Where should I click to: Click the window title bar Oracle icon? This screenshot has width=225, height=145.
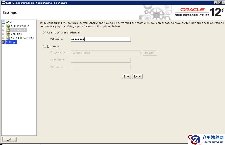[3, 3]
